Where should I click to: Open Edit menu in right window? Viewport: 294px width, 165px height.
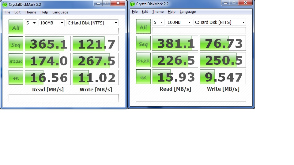145,12
